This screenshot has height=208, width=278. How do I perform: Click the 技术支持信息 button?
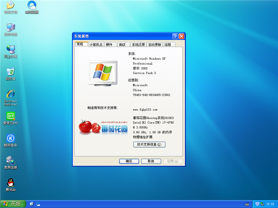[x=149, y=144]
